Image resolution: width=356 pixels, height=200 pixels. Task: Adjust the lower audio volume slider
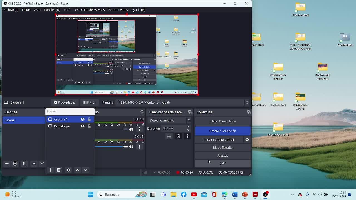coord(125,147)
